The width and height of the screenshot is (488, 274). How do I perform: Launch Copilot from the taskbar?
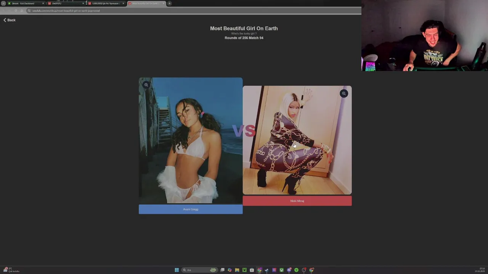(x=230, y=270)
